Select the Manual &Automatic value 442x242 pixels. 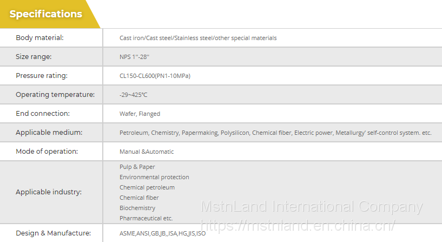click(x=147, y=152)
